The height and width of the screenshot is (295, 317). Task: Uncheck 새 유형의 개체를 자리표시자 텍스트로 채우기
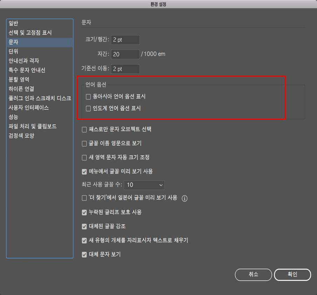pos(84,241)
